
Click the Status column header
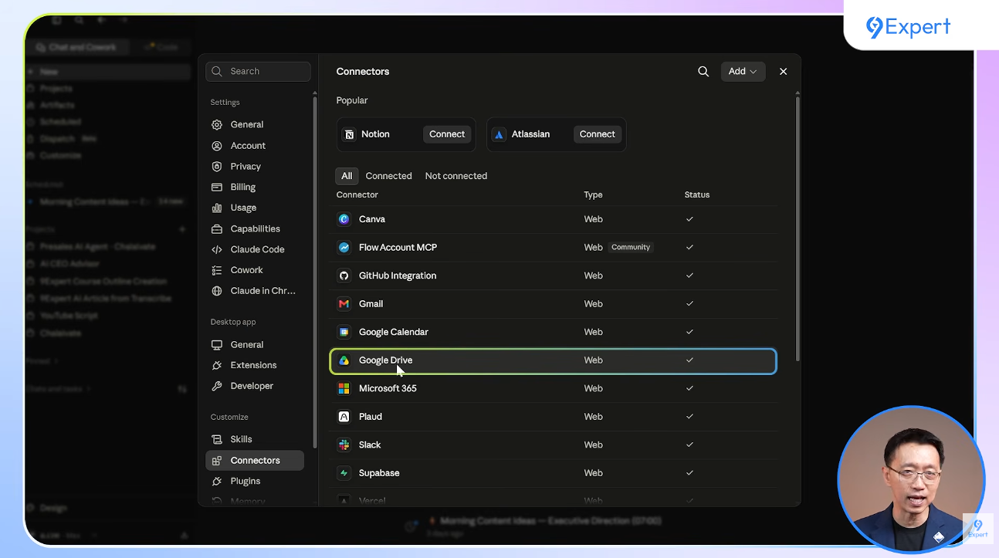click(697, 194)
